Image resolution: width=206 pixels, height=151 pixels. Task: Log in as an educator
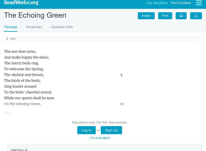click(86, 130)
